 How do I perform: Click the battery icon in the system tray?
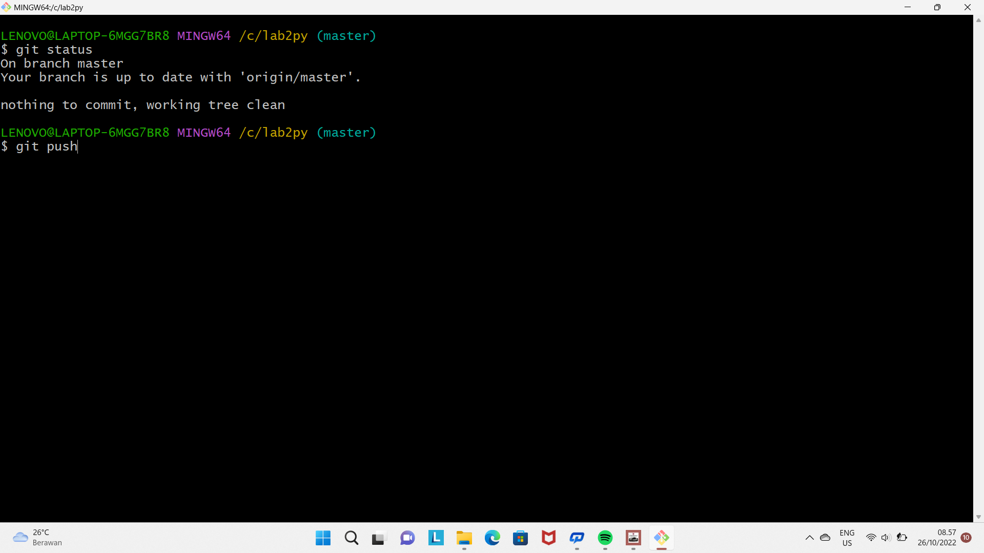click(x=903, y=538)
